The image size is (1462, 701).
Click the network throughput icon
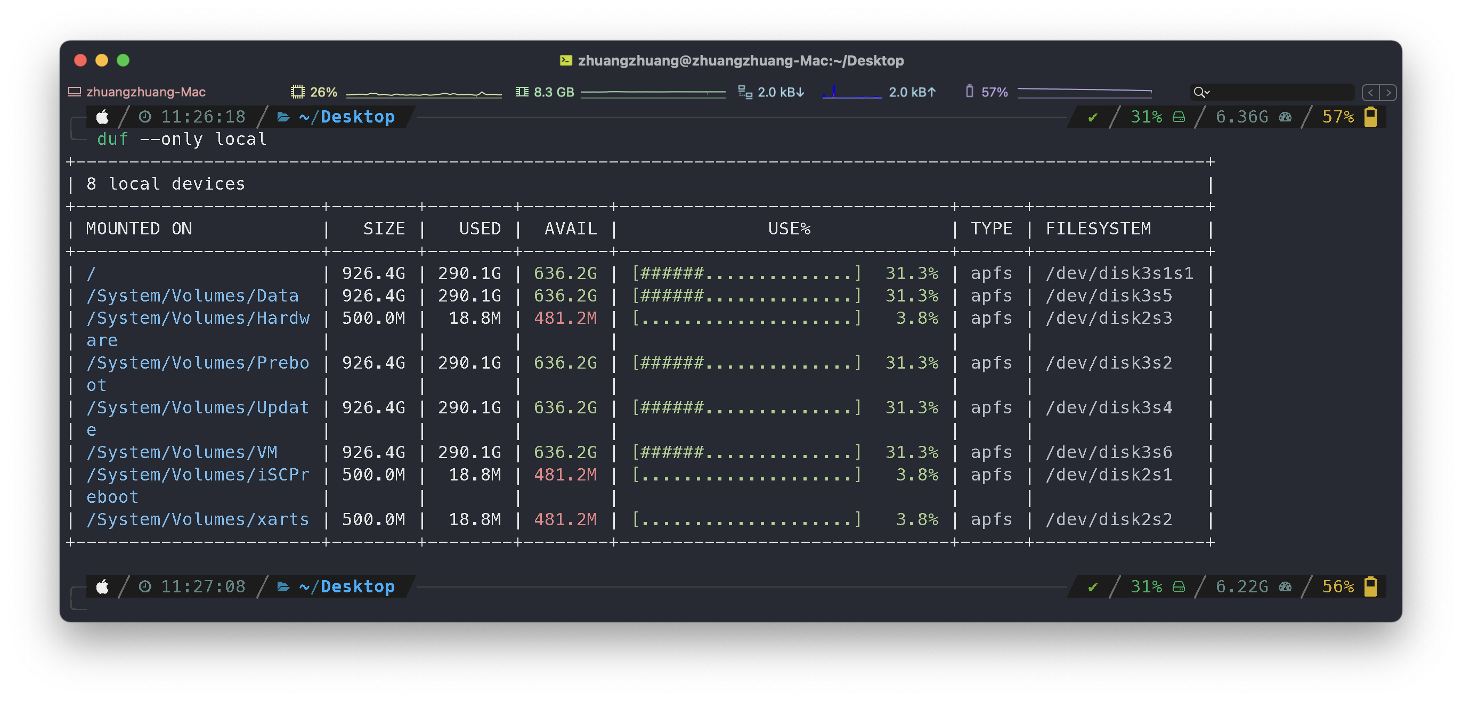pyautogui.click(x=745, y=92)
